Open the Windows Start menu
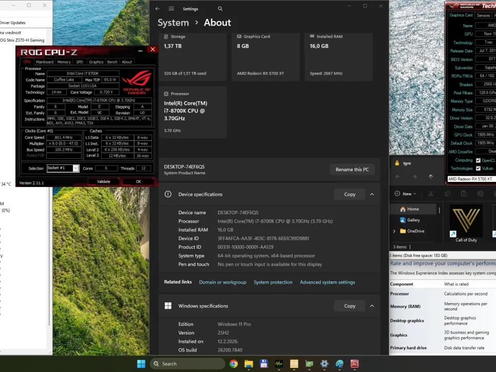 tap(141, 364)
